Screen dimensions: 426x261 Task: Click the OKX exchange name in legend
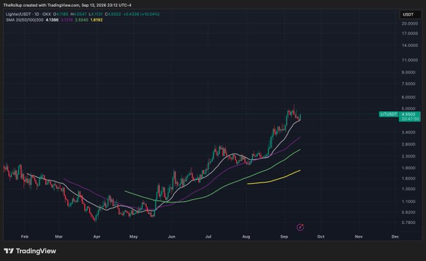tap(46, 14)
